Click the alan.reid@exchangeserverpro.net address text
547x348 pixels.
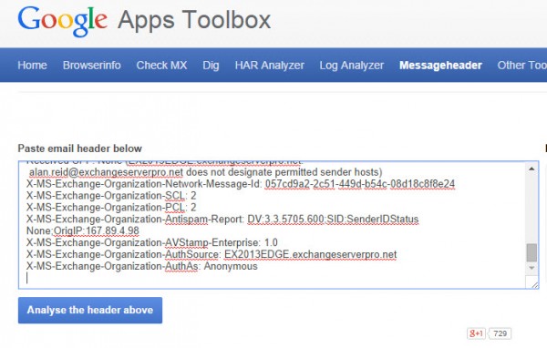point(106,172)
